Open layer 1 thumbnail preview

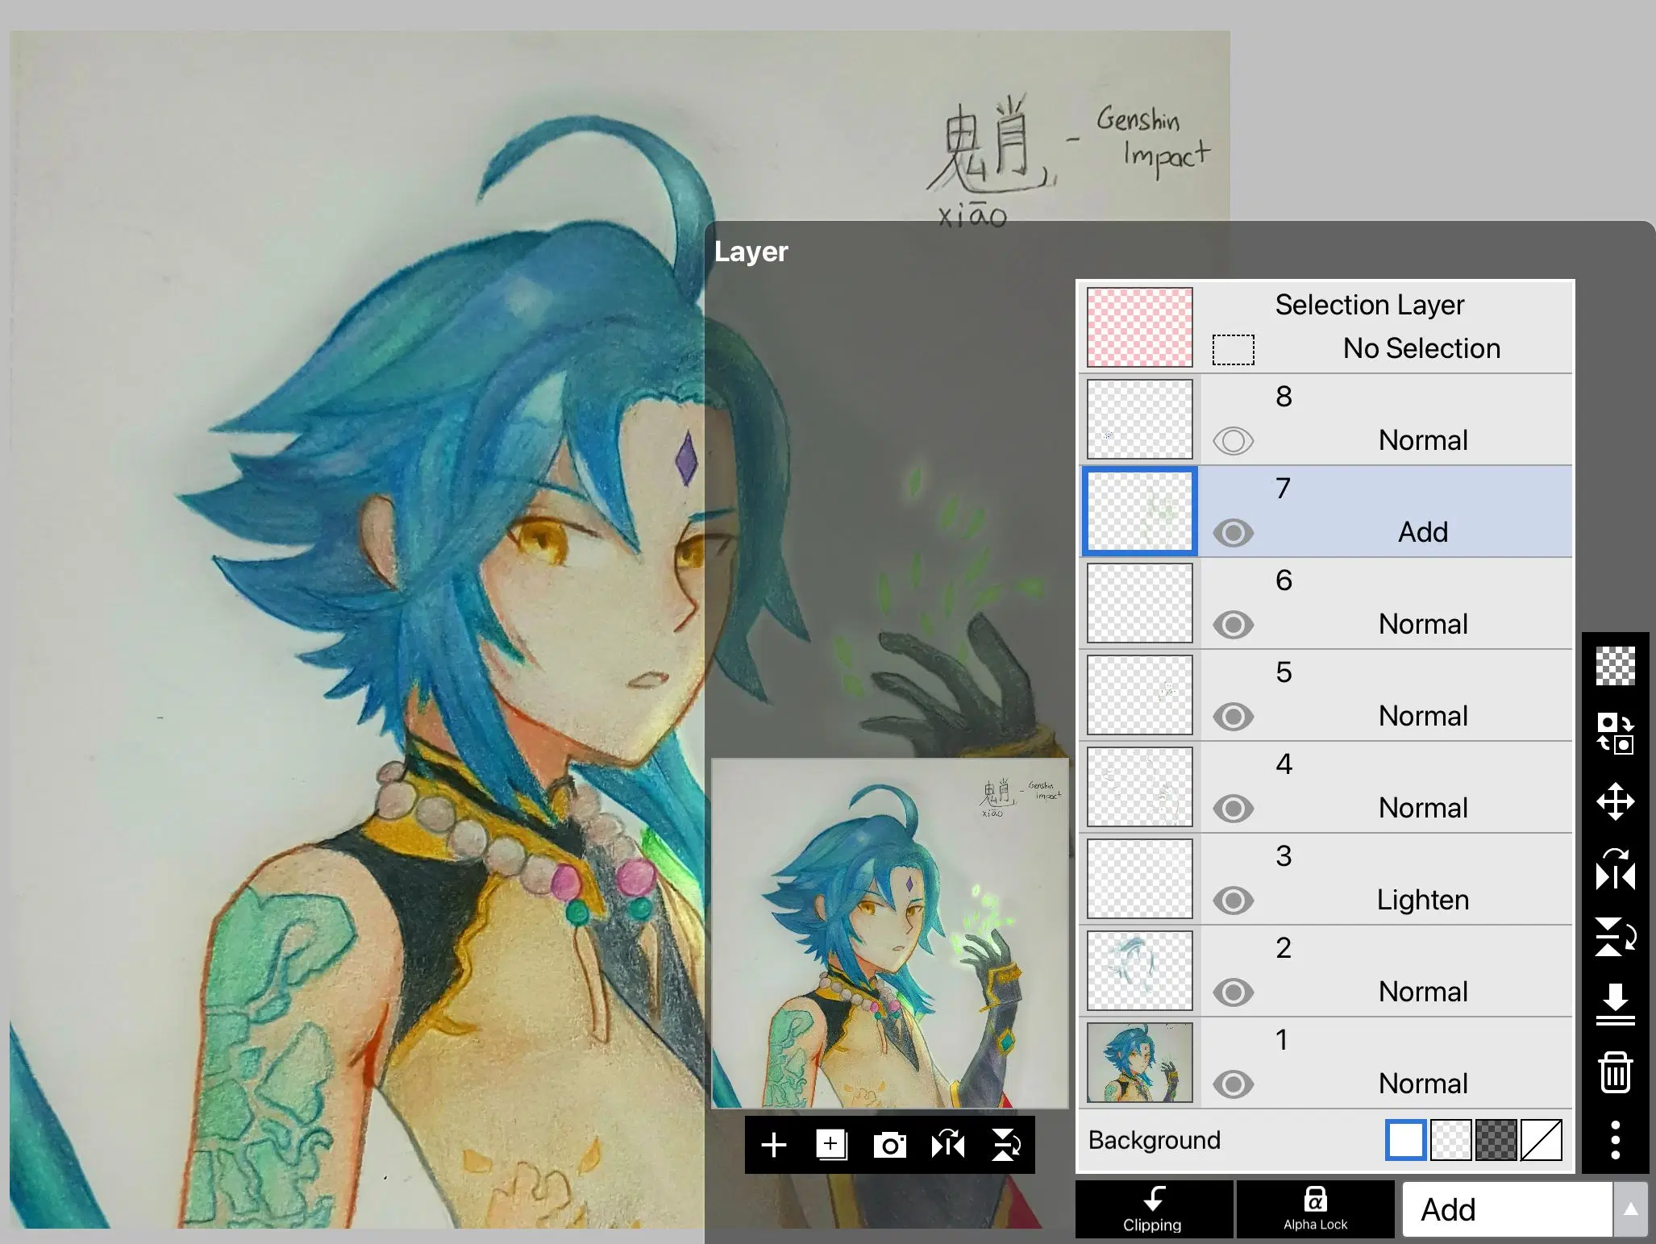(x=1139, y=1063)
